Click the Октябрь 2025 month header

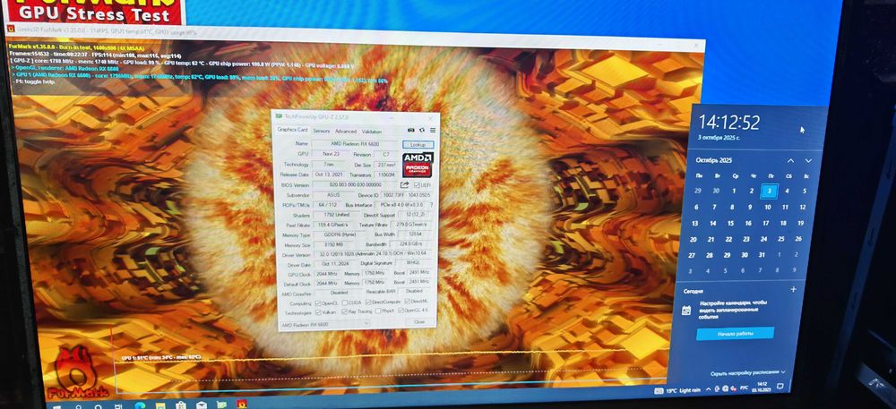[x=714, y=160]
